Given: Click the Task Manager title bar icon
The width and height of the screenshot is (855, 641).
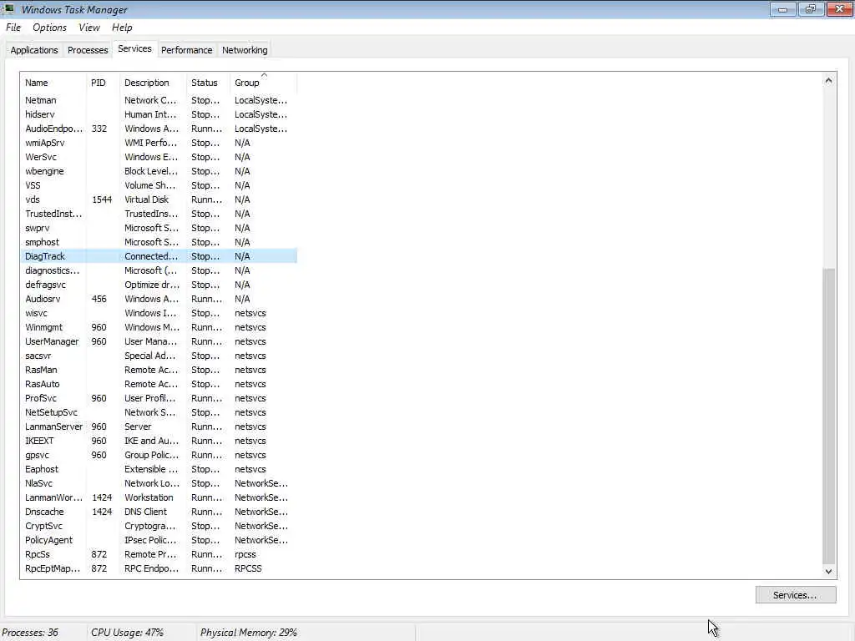Looking at the screenshot, I should (x=8, y=8).
